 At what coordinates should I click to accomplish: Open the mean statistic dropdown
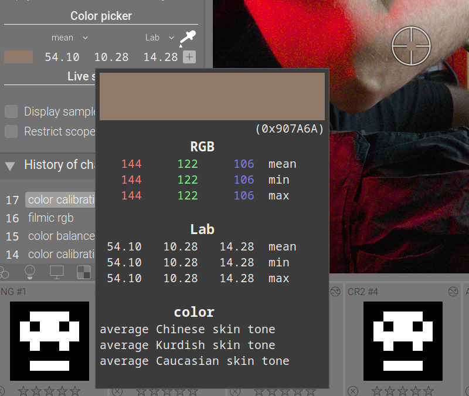(69, 38)
